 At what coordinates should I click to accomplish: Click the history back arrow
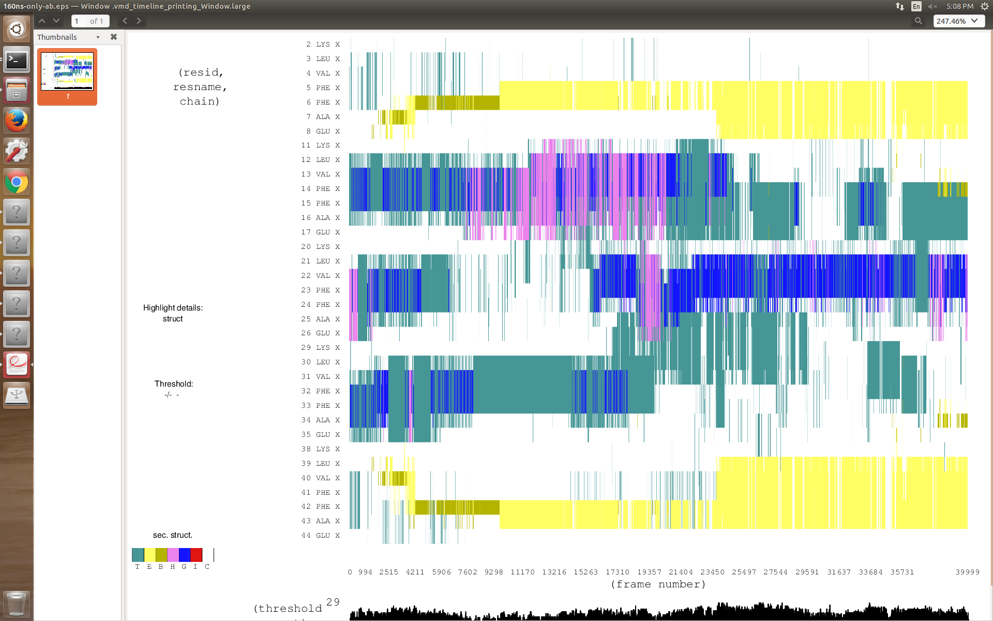point(125,21)
